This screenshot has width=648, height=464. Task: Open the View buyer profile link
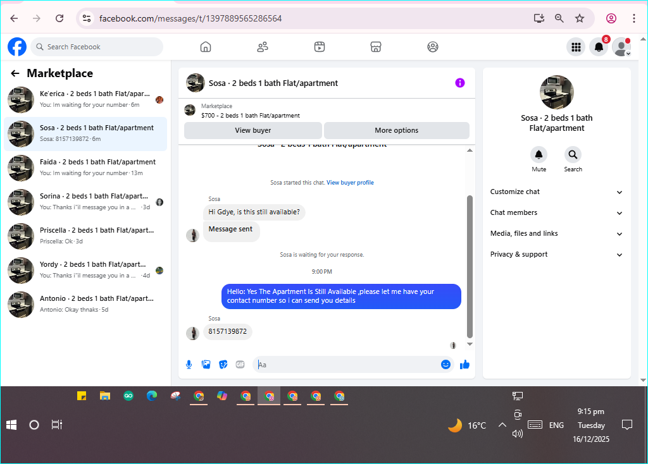point(350,183)
